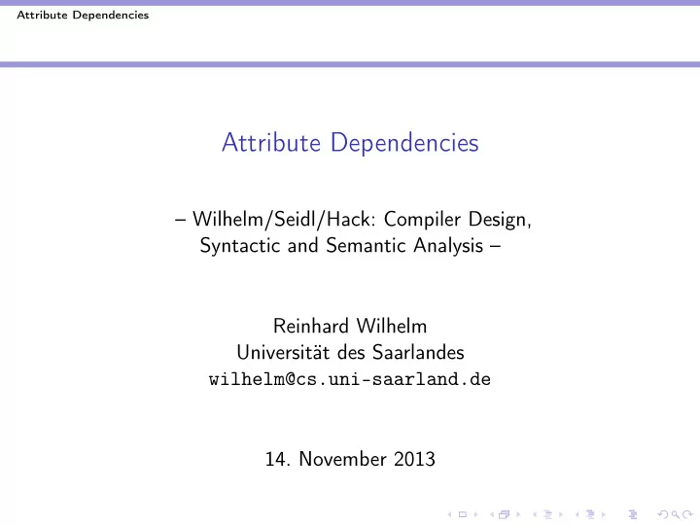Click the line 'Wilhelm/Seidl/Hack: Compiler Design,'
Viewport: 700px width, 526px height.
[x=362, y=219]
